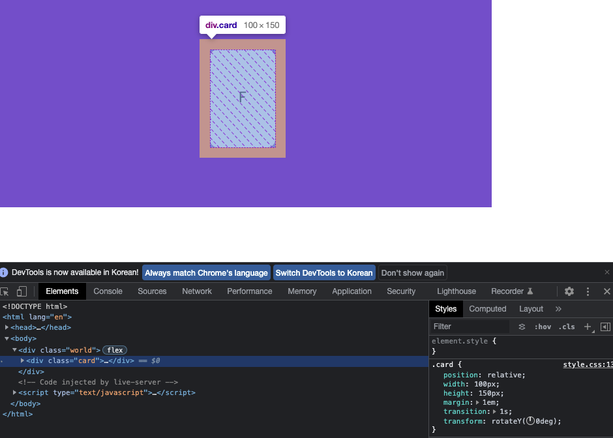Expand the head element node
Viewport: 613px width, 438px height.
coord(7,327)
